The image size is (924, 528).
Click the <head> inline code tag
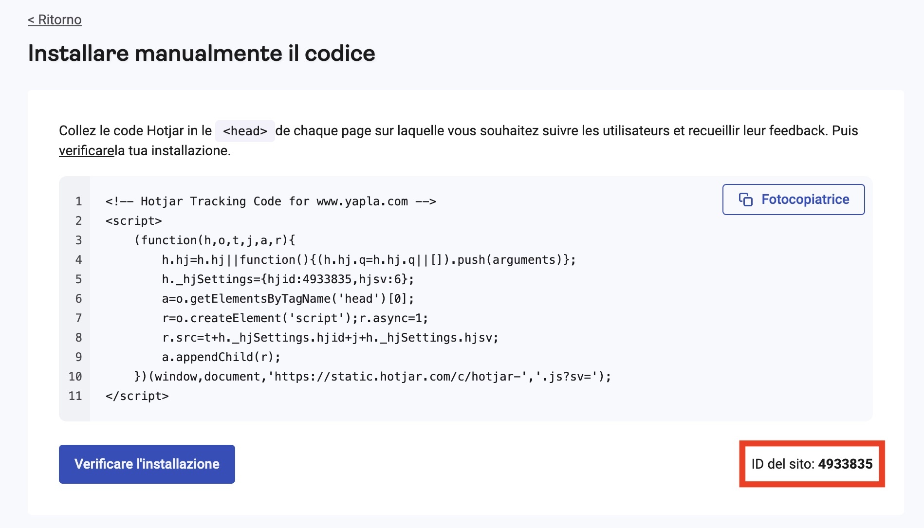point(245,131)
